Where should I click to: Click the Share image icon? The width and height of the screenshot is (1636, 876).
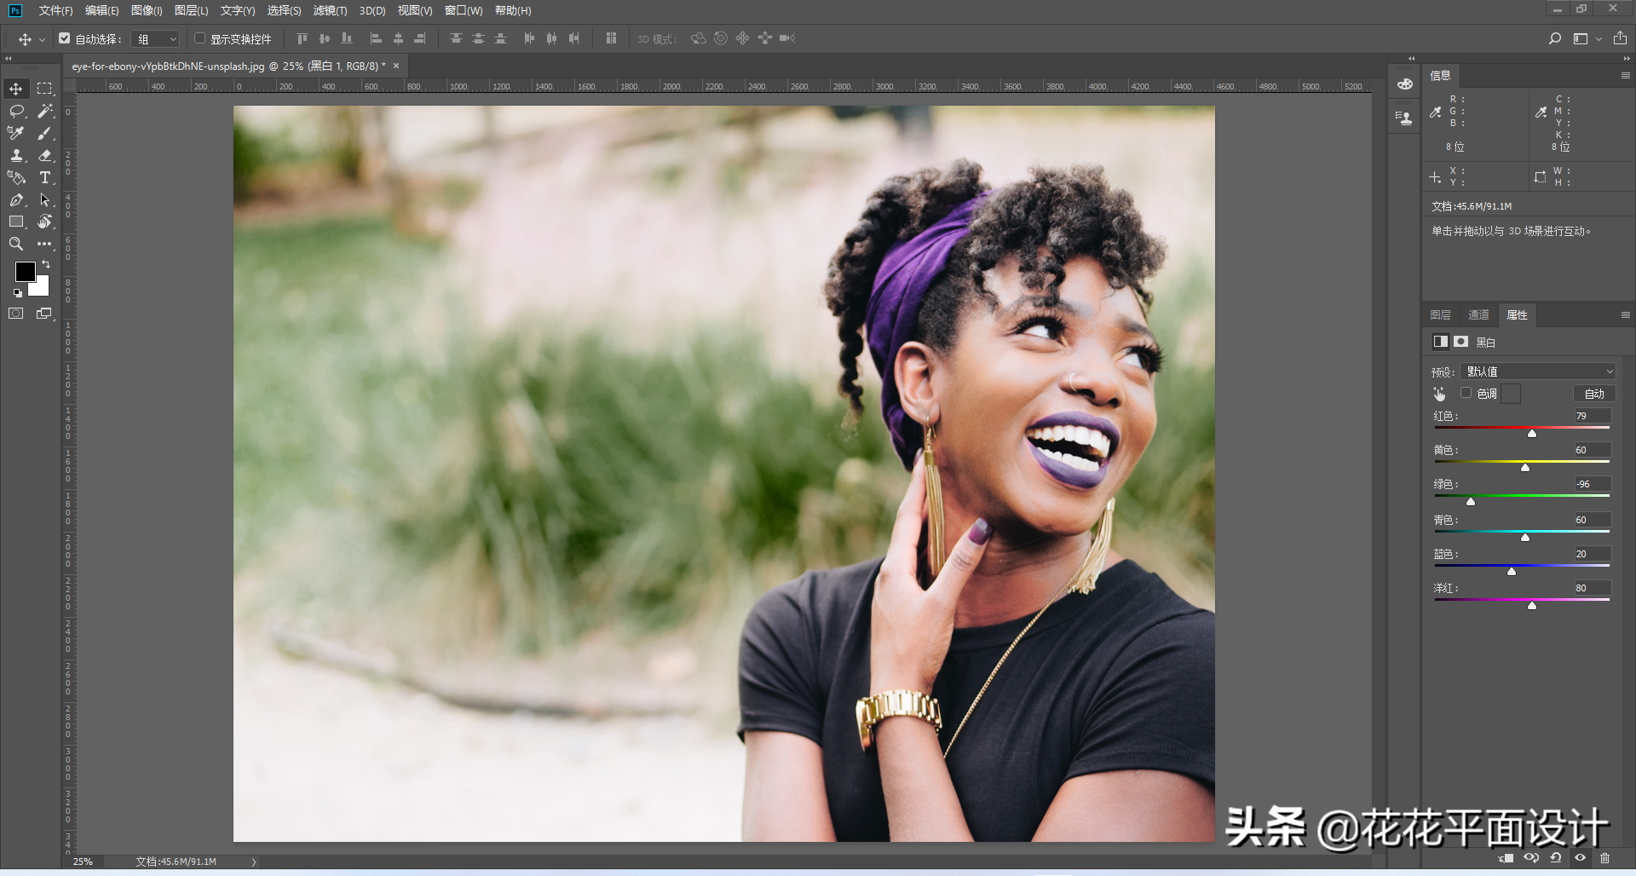pos(1620,38)
